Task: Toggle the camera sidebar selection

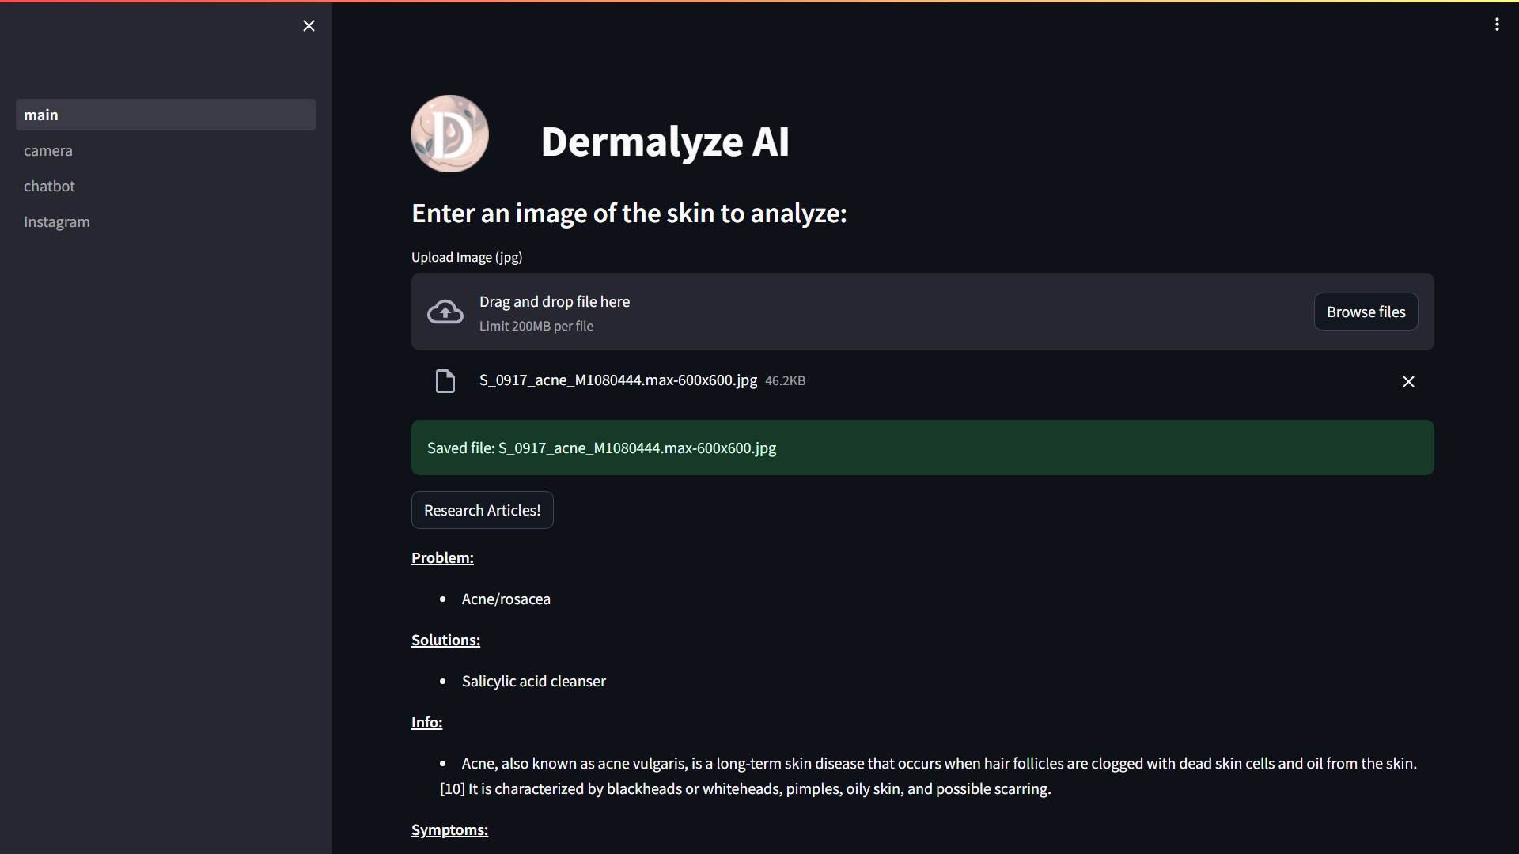Action: tap(47, 149)
